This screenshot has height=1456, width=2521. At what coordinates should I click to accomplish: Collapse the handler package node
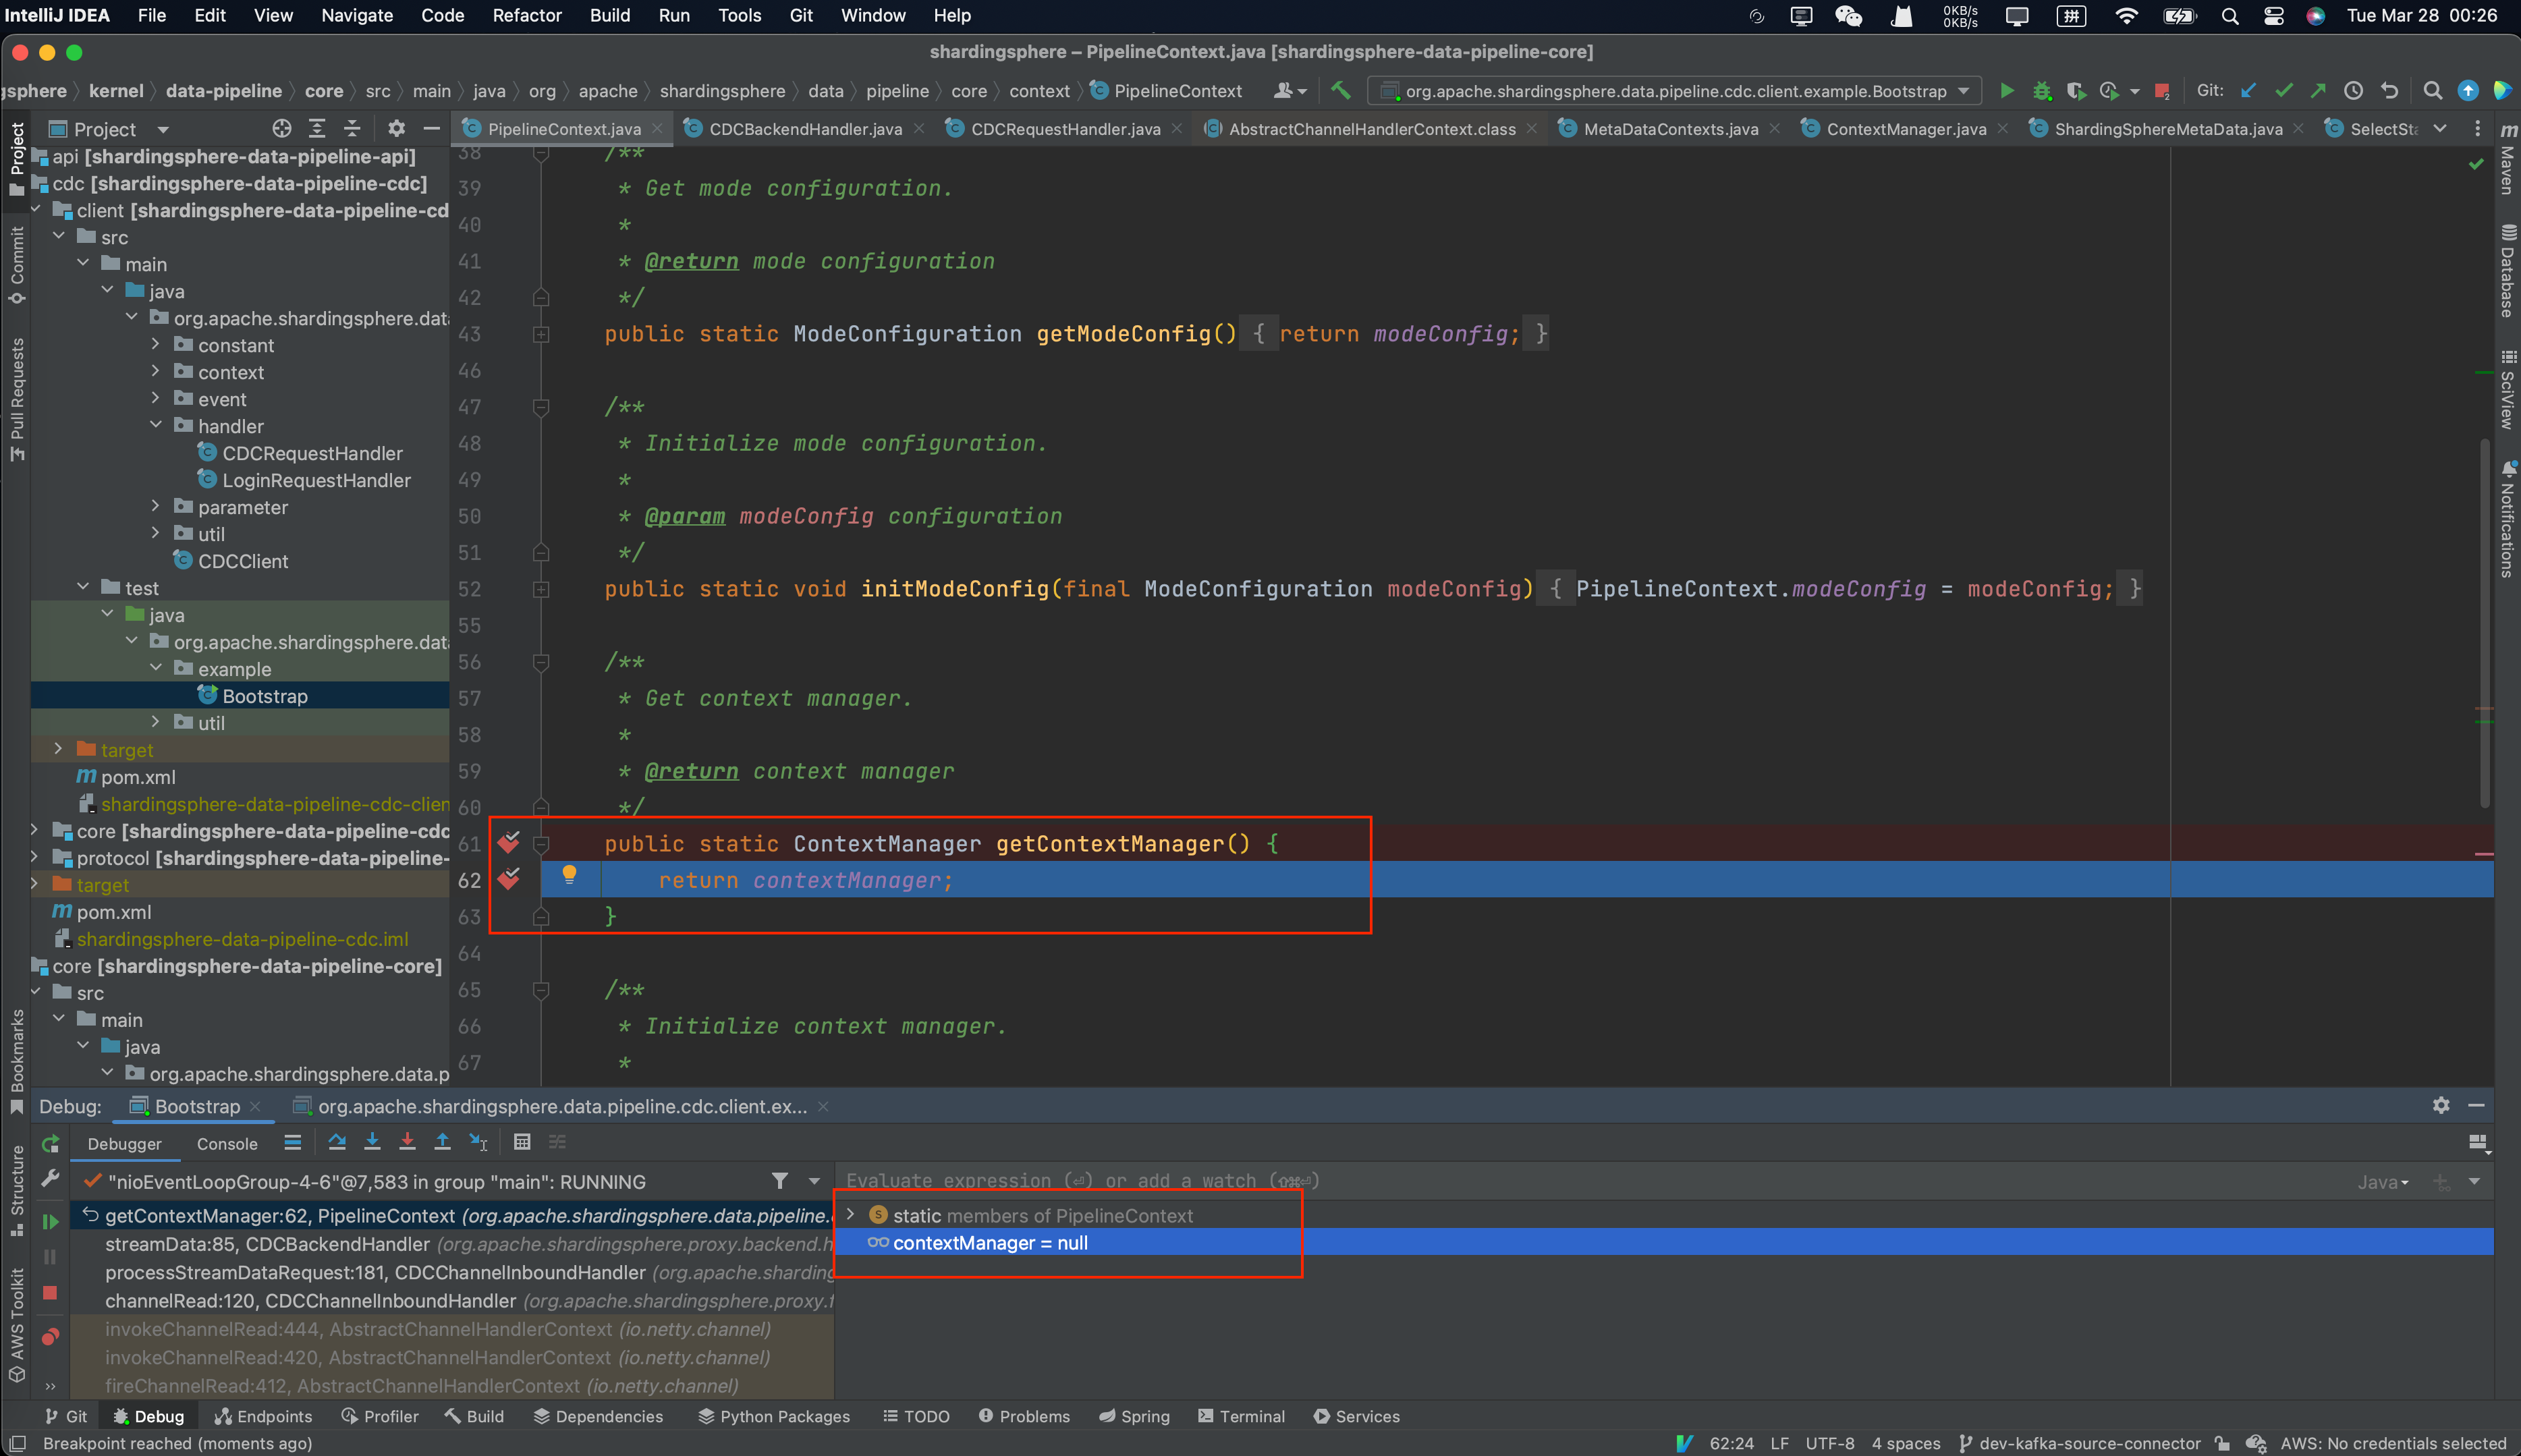(155, 425)
